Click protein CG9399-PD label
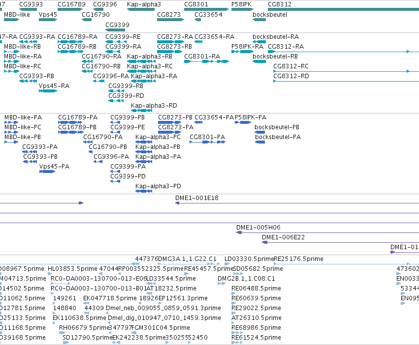 tap(128, 176)
